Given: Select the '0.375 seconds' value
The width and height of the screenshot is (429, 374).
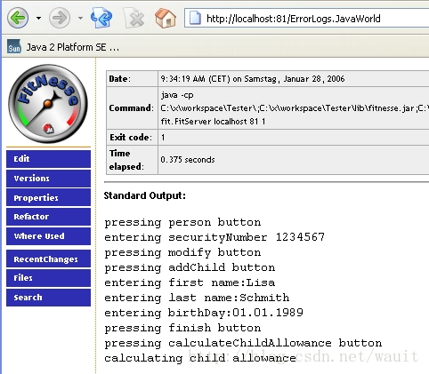Looking at the screenshot, I should tap(188, 160).
